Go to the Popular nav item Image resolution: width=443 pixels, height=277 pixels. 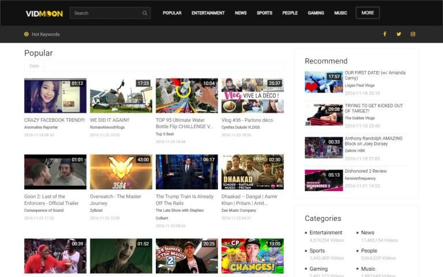pos(172,13)
